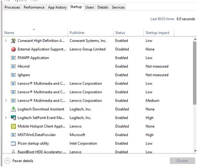Select the Startup tab
This screenshot has width=197, height=167.
point(76,7)
